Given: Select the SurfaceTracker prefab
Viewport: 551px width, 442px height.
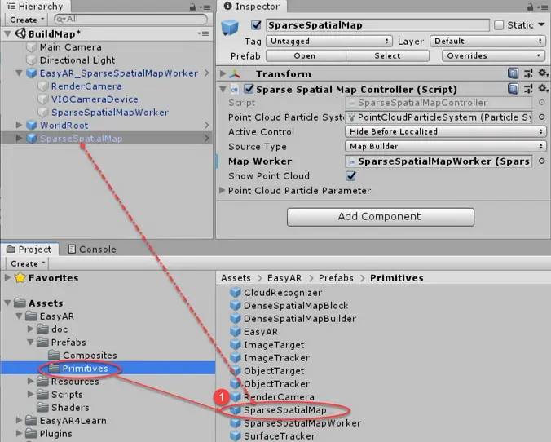Looking at the screenshot, I should coord(273,435).
